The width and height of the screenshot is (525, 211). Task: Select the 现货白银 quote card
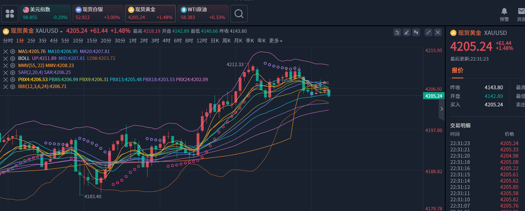pos(98,14)
